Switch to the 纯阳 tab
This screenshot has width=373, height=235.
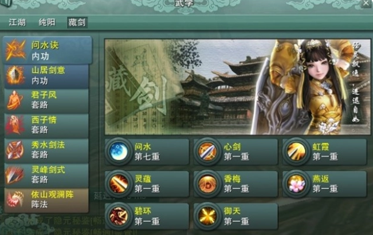pos(47,22)
